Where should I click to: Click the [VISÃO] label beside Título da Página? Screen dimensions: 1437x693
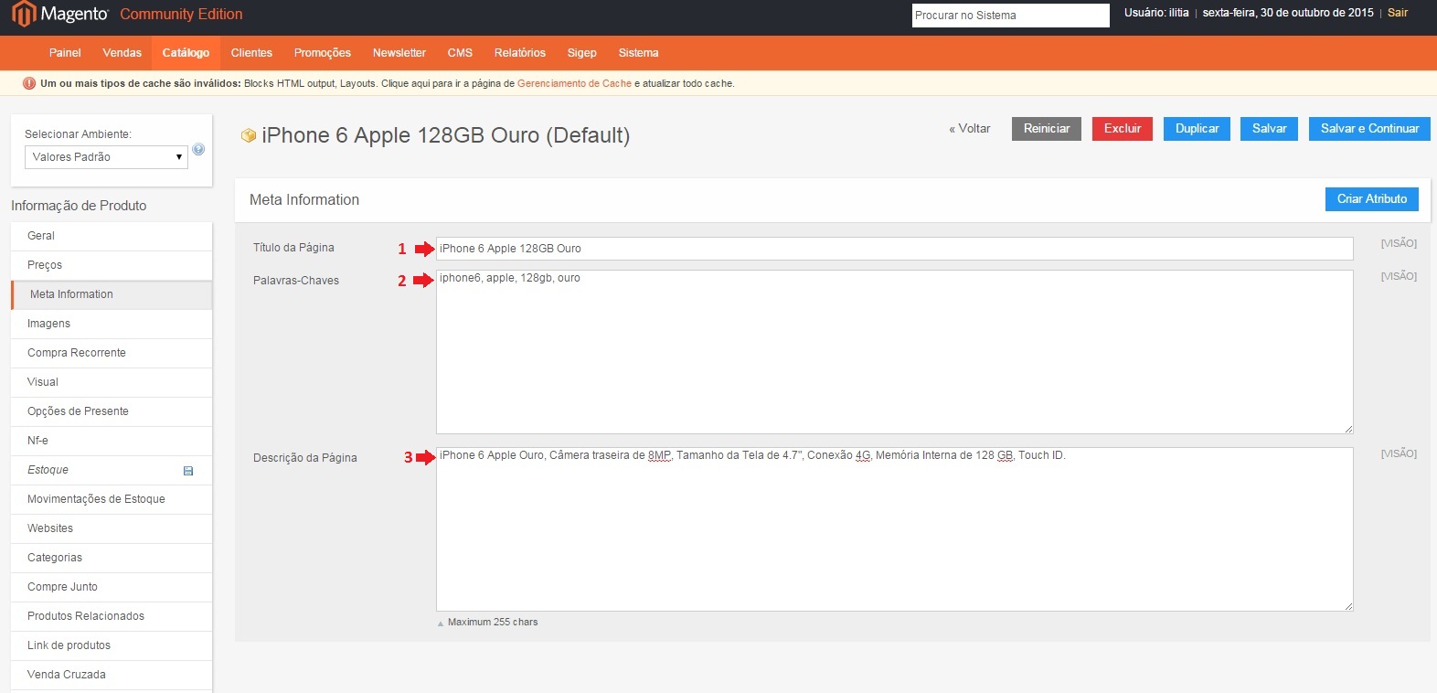1399,243
